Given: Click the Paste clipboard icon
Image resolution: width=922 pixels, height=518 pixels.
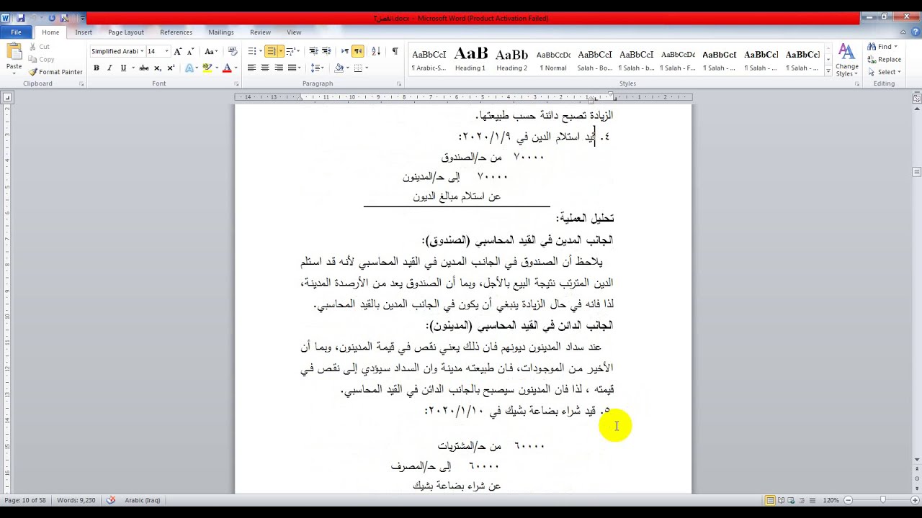Looking at the screenshot, I should pyautogui.click(x=14, y=52).
